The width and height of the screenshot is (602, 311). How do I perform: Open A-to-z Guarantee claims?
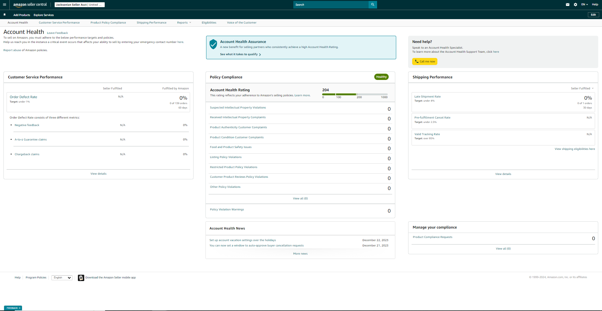click(31, 140)
